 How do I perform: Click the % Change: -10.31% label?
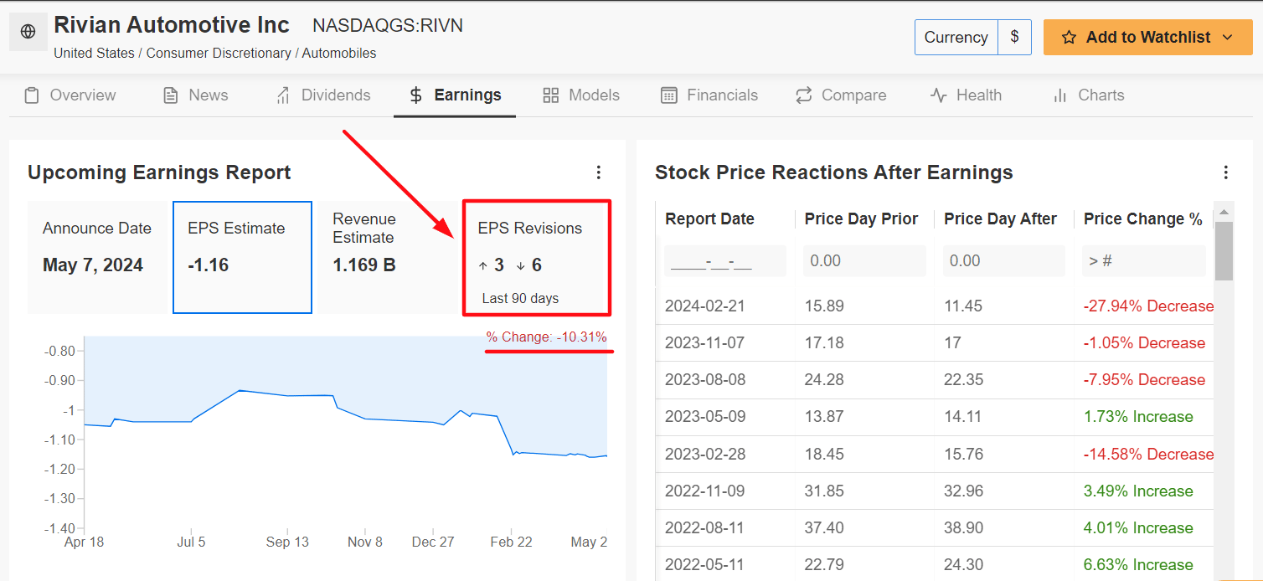[547, 337]
